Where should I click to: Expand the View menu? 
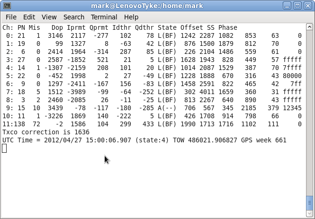(49, 17)
